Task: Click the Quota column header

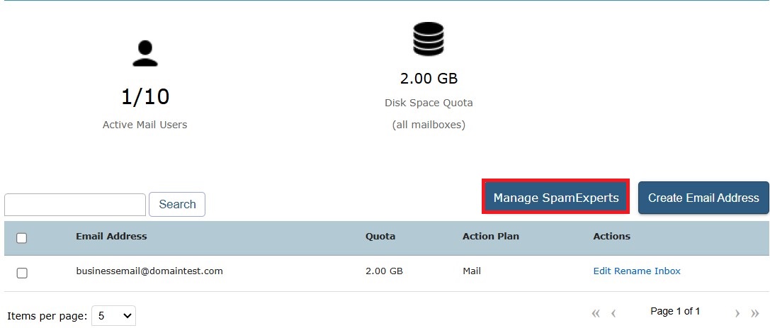Action: click(380, 237)
